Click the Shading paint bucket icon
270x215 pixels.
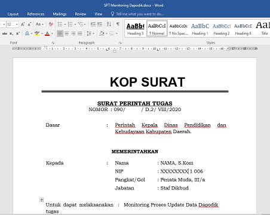coord(102,33)
